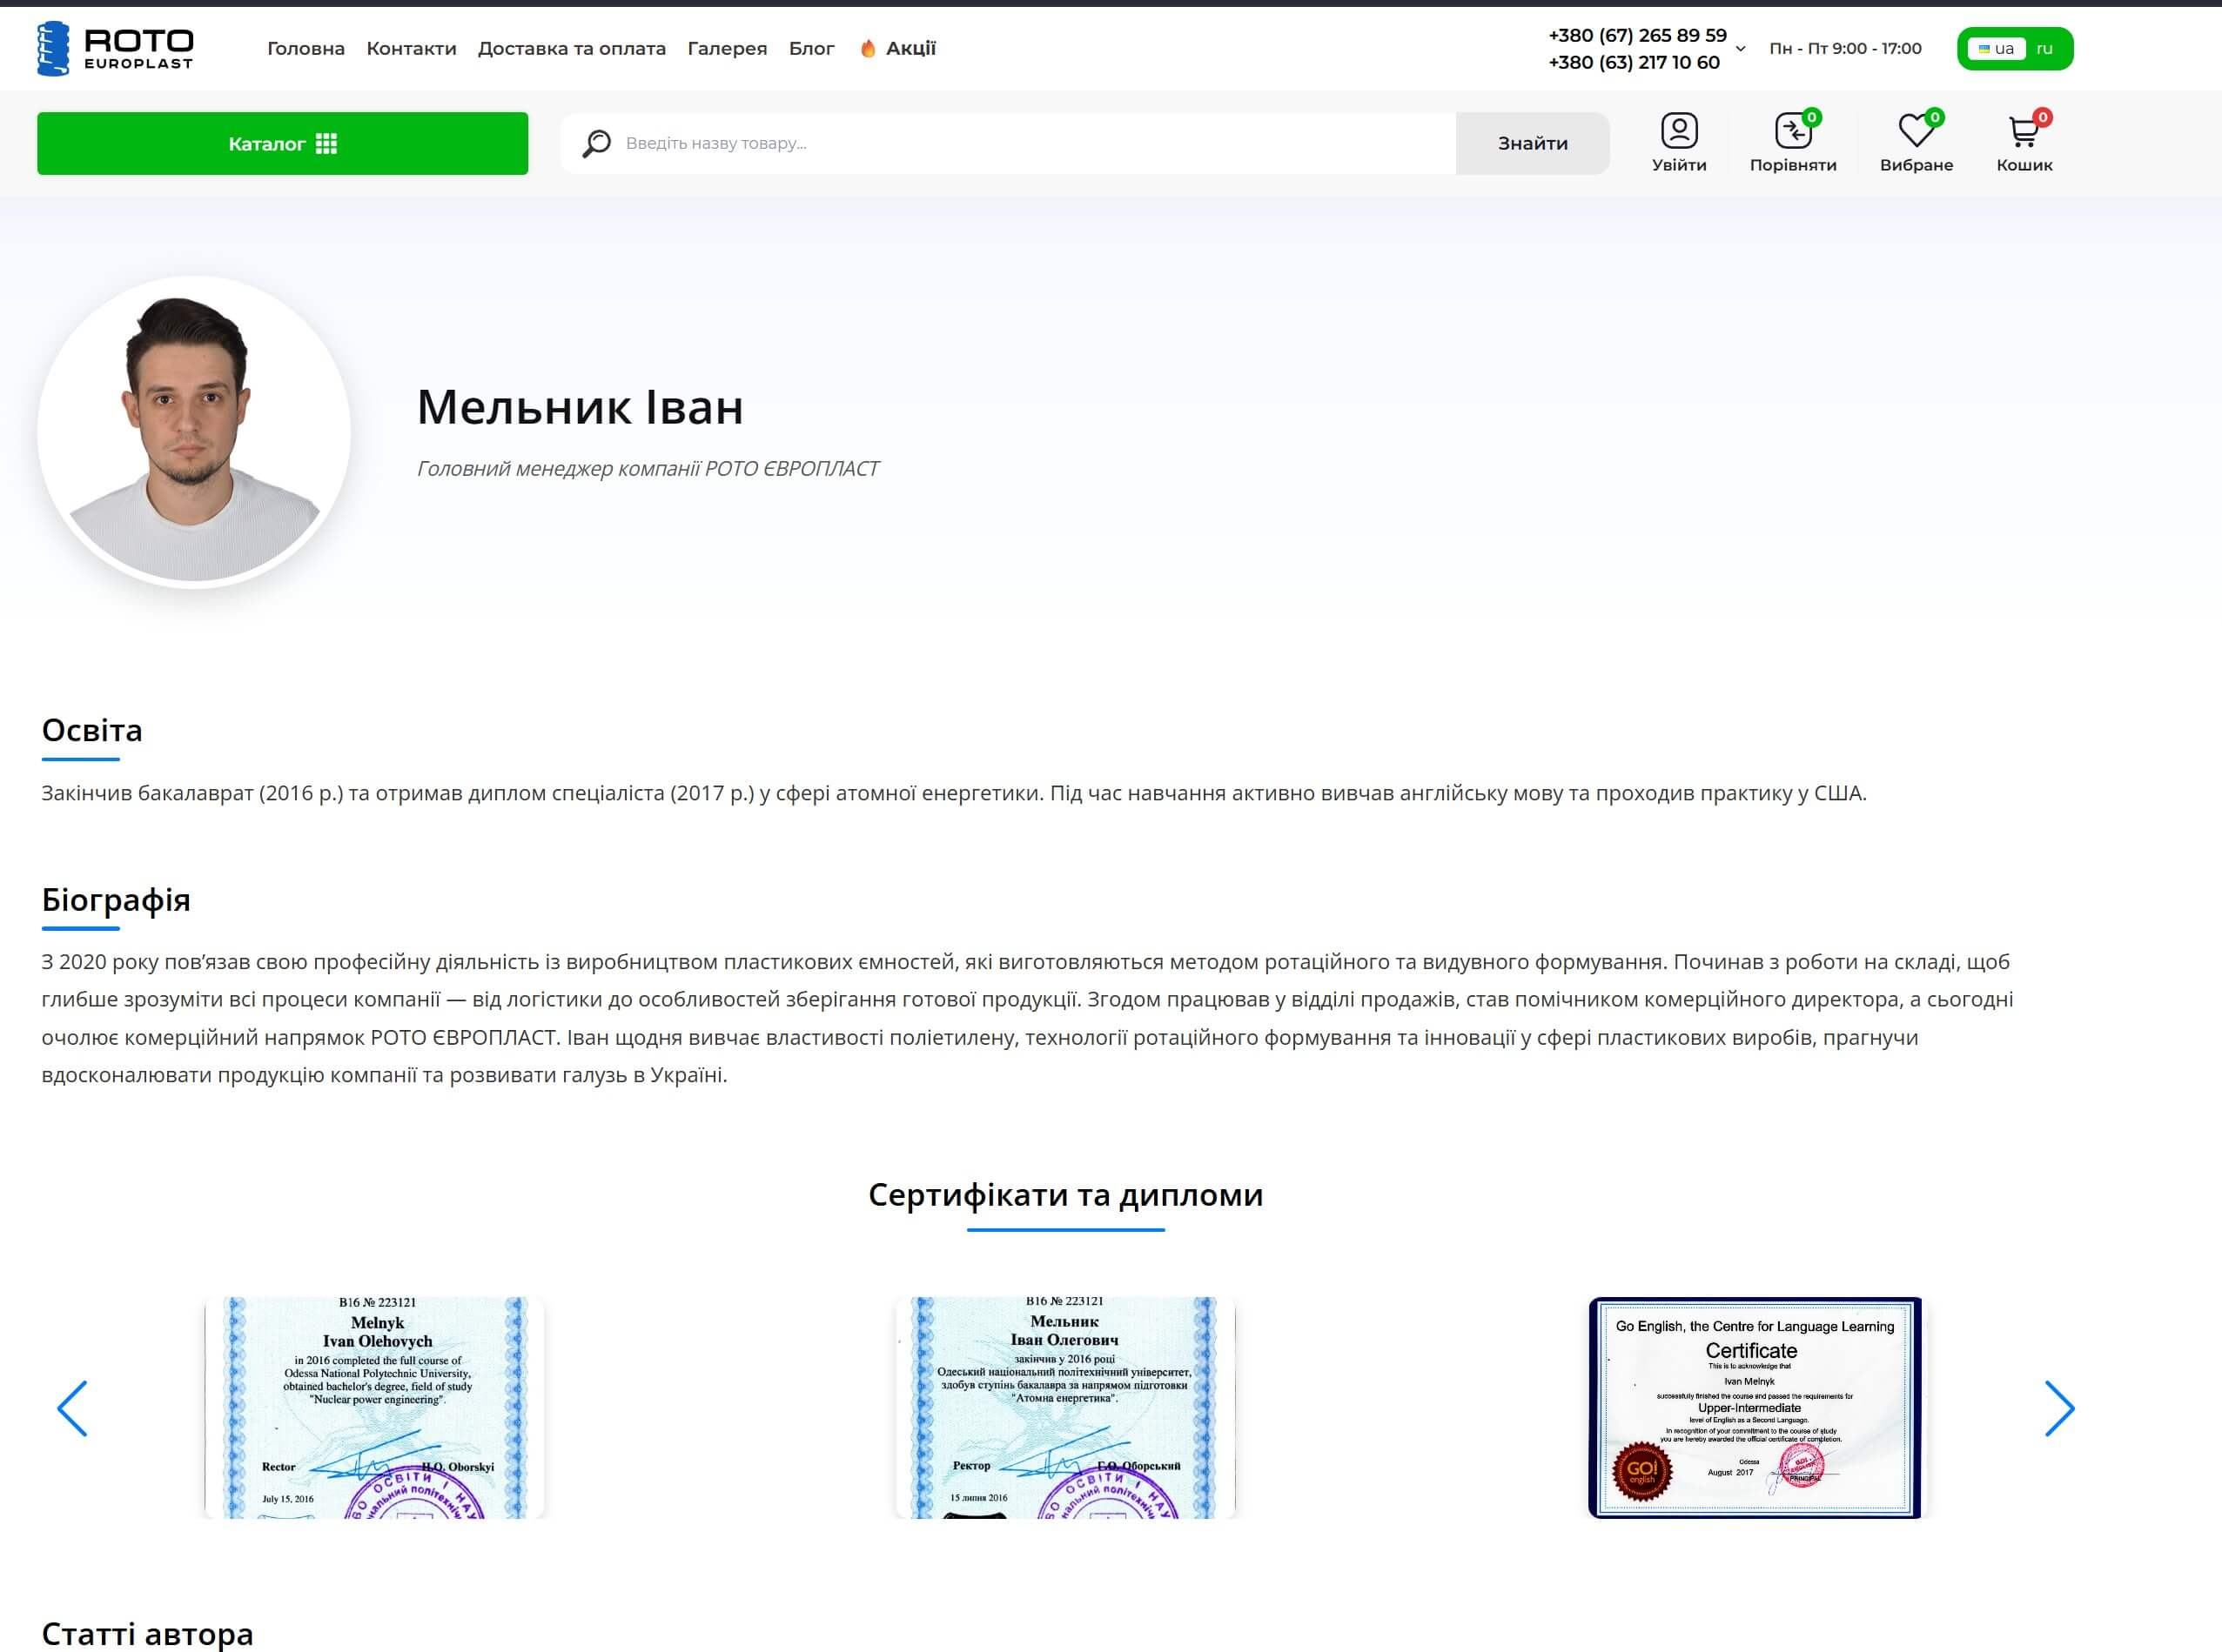
Task: Open the Каталог button
Action: [x=282, y=143]
